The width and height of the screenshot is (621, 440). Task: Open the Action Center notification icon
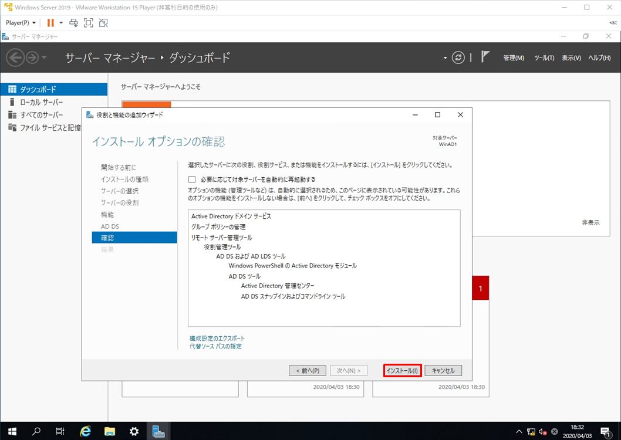point(605,432)
